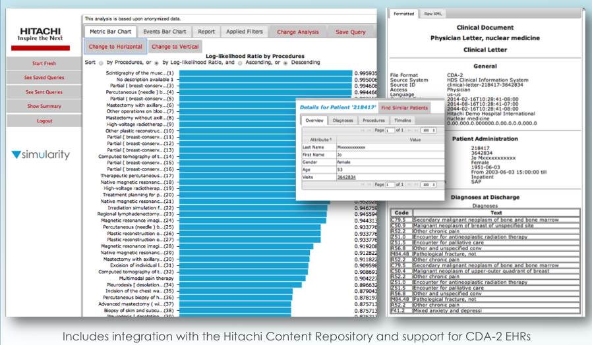
Task: Open See Saved Queries
Action: (x=44, y=77)
